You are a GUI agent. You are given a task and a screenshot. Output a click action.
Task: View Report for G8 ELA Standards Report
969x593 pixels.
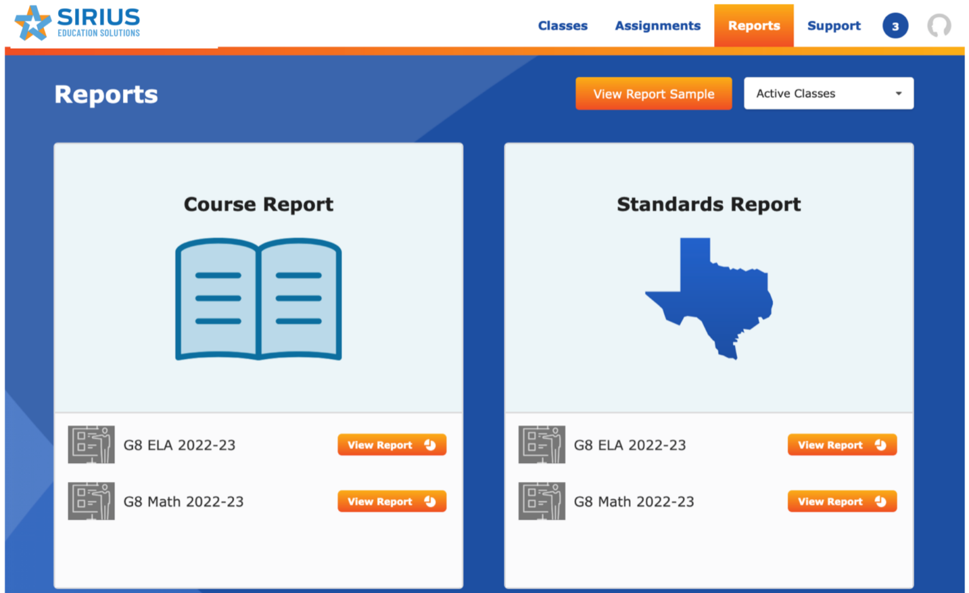(842, 444)
